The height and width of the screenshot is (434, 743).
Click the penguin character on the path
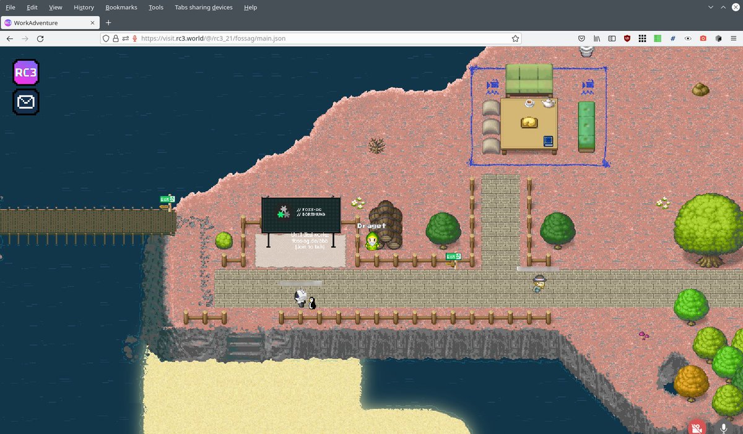pyautogui.click(x=313, y=302)
